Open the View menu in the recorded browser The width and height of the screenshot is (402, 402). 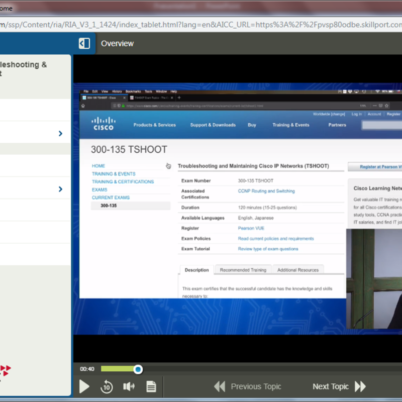pyautogui.click(x=105, y=91)
